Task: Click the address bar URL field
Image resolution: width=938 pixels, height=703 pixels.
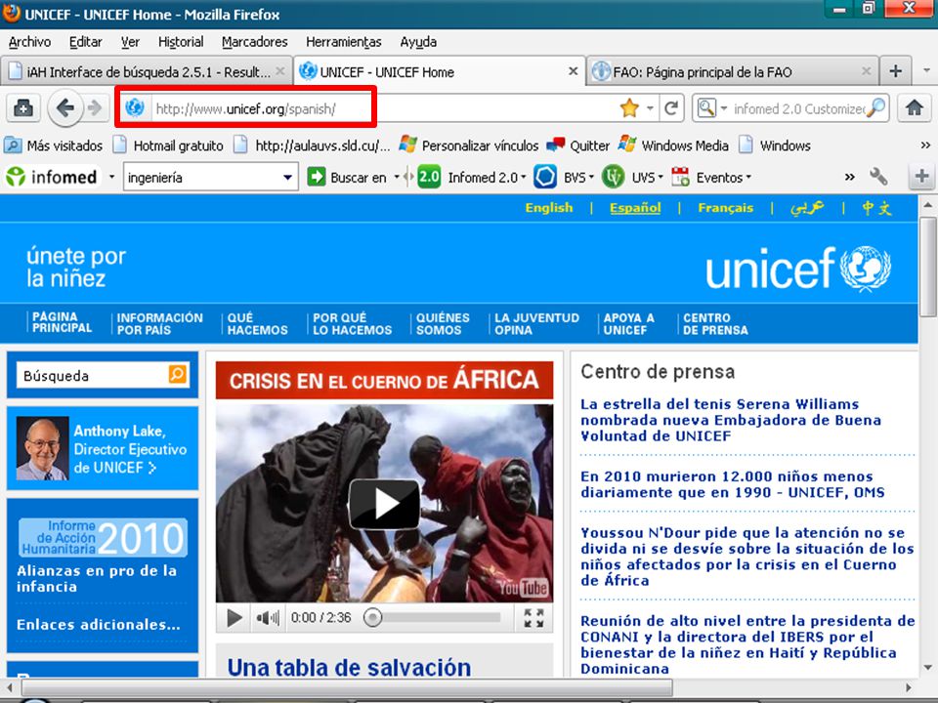Action: point(383,108)
